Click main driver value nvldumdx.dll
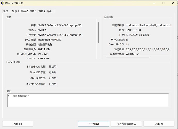 click(148, 25)
